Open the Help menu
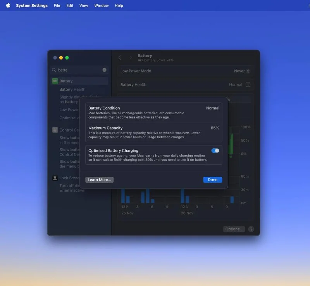Image resolution: width=310 pixels, height=286 pixels. coord(119,5)
